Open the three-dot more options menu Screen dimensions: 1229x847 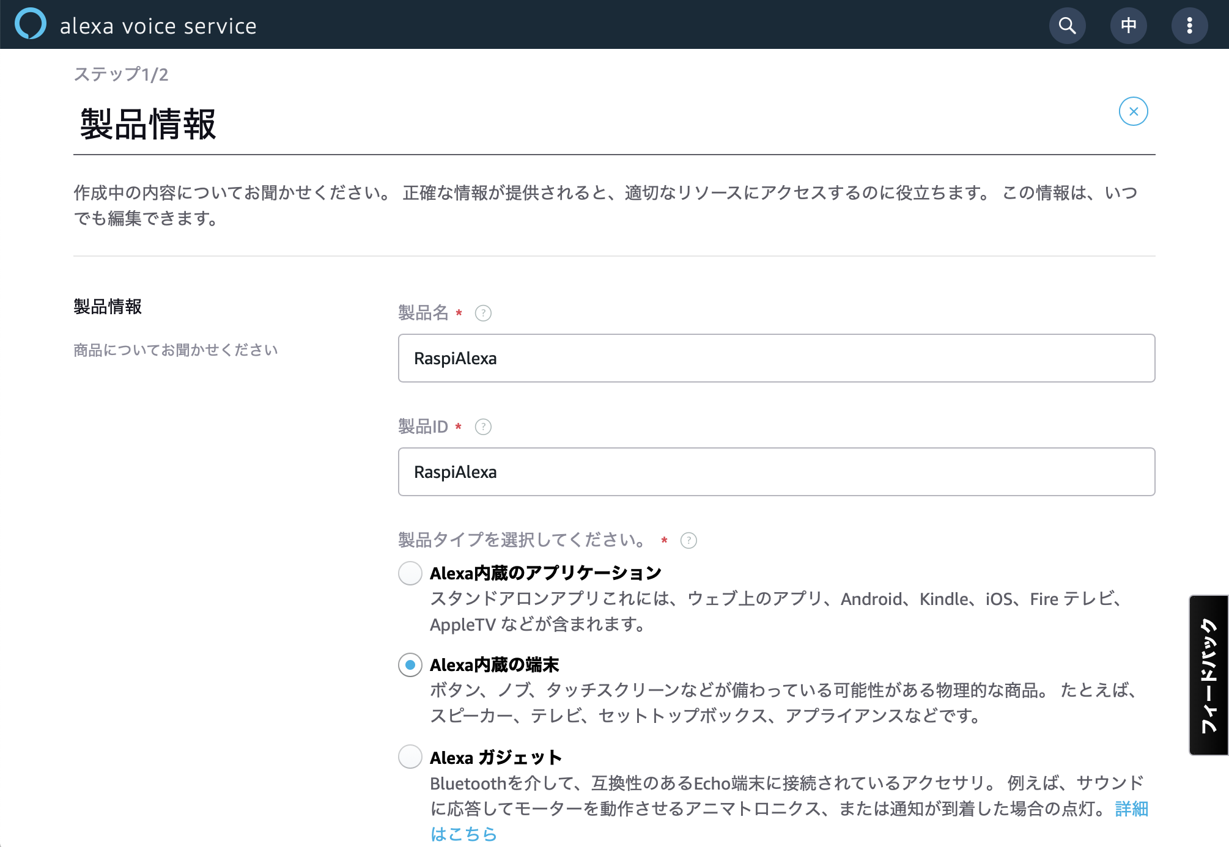[1189, 25]
